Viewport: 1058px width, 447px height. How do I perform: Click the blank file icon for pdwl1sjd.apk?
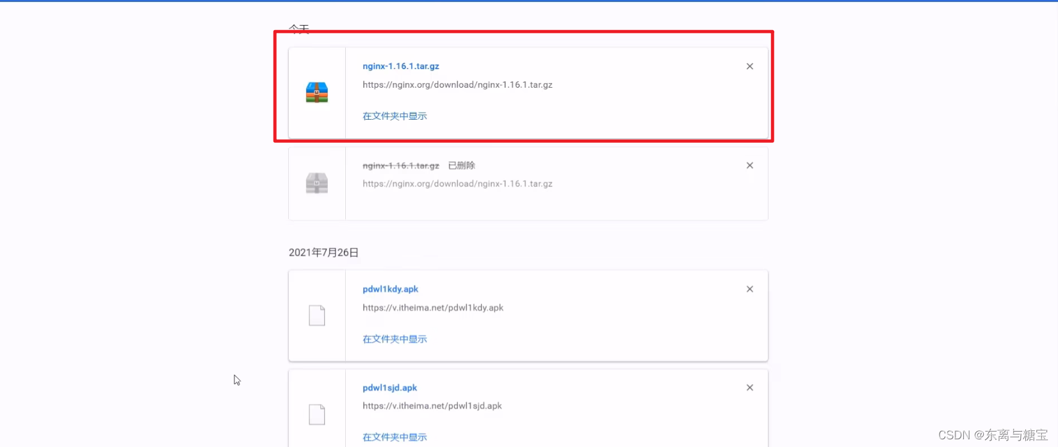[316, 414]
